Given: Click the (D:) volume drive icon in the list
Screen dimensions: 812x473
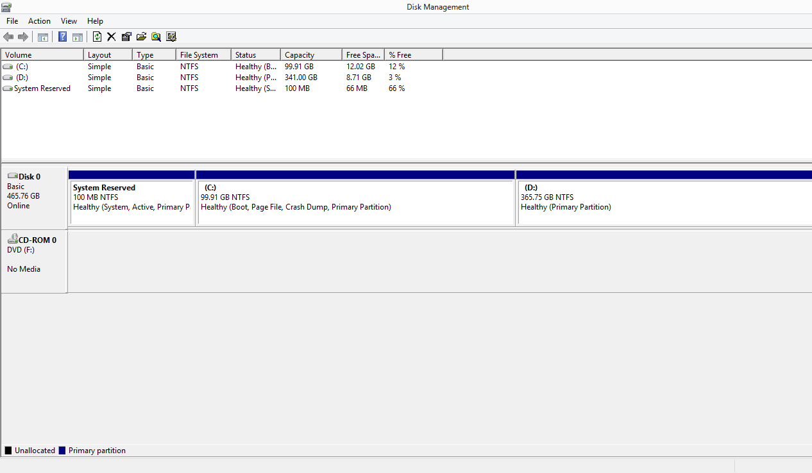Looking at the screenshot, I should click(8, 78).
